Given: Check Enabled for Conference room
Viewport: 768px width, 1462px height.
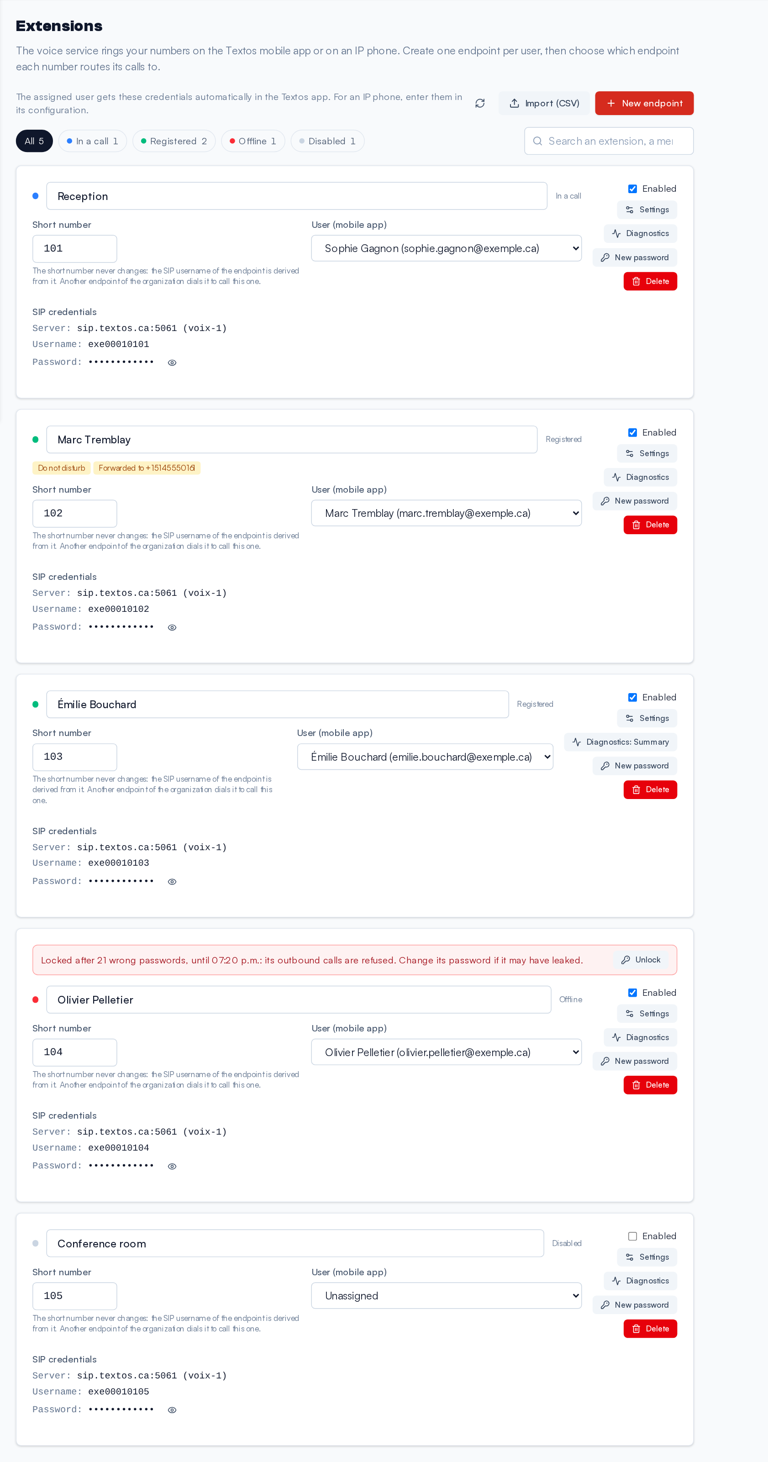Looking at the screenshot, I should [632, 1237].
